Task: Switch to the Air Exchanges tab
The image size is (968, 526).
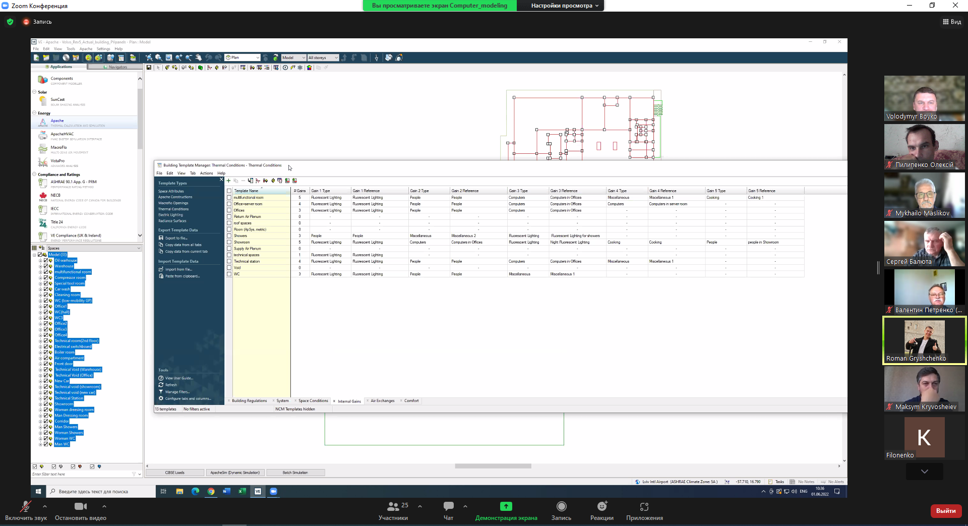Action: [382, 401]
